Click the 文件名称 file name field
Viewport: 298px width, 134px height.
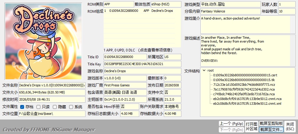[52, 85]
